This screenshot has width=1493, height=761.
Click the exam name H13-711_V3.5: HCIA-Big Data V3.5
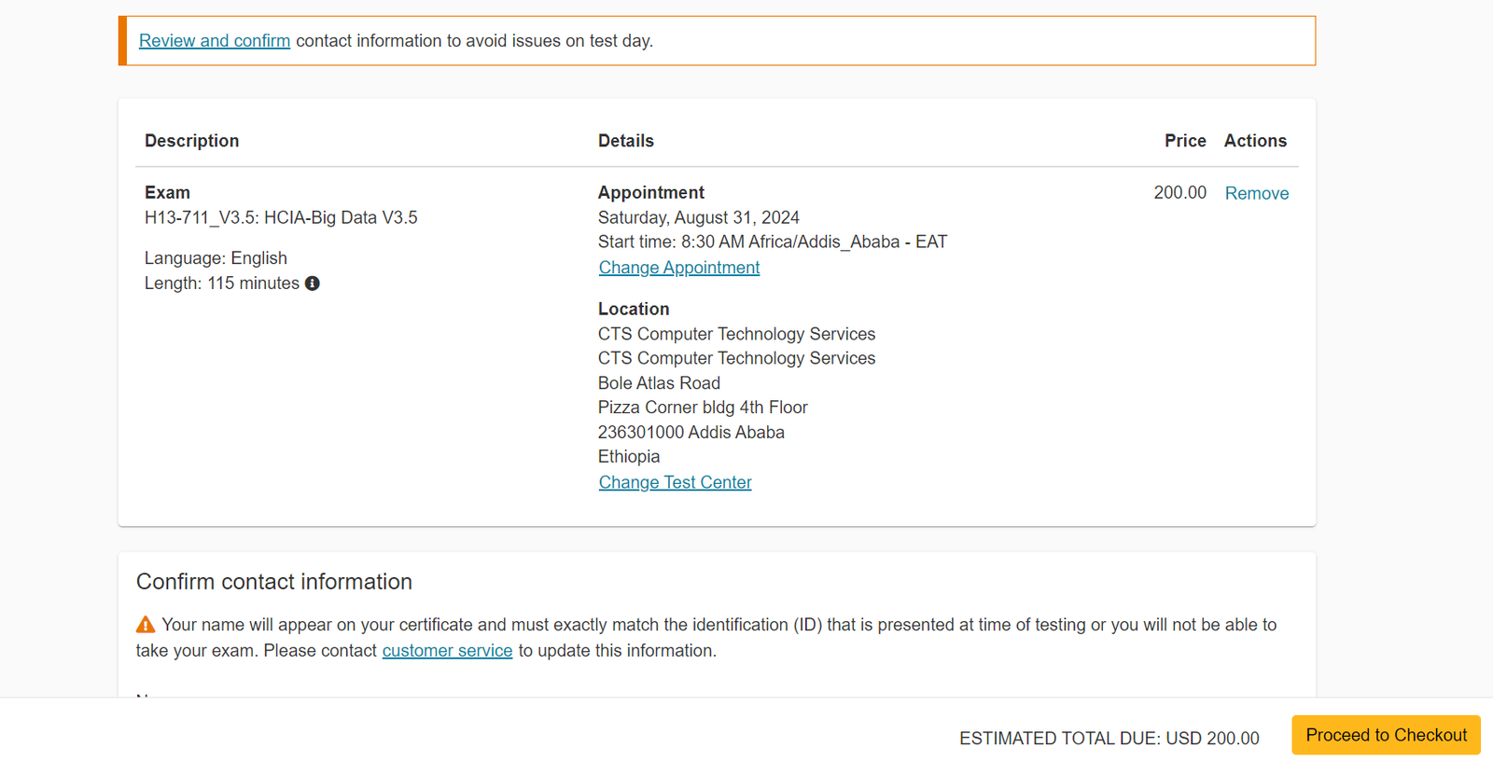pyautogui.click(x=281, y=217)
